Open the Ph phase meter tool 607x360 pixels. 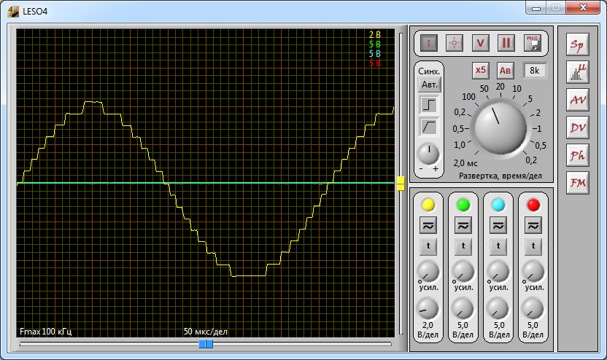578,155
